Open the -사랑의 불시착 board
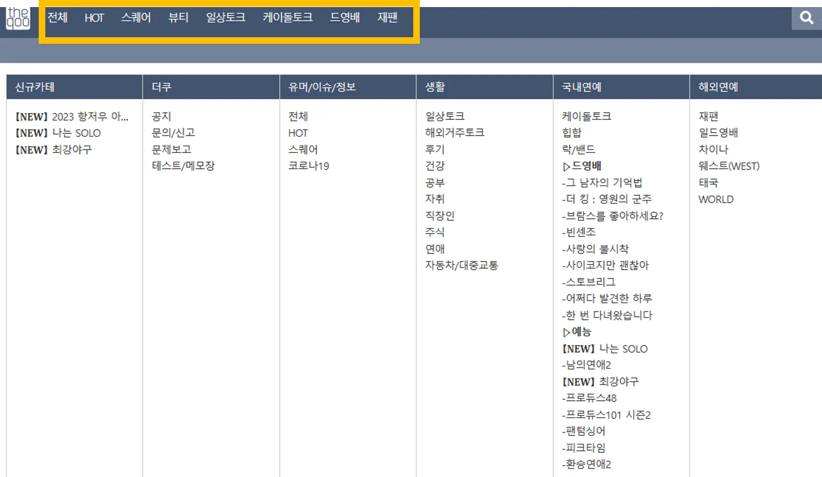This screenshot has width=822, height=477. tap(595, 249)
